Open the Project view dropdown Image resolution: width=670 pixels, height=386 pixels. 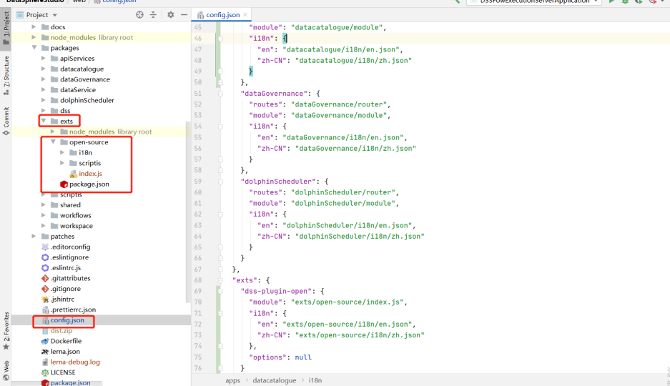(x=54, y=14)
